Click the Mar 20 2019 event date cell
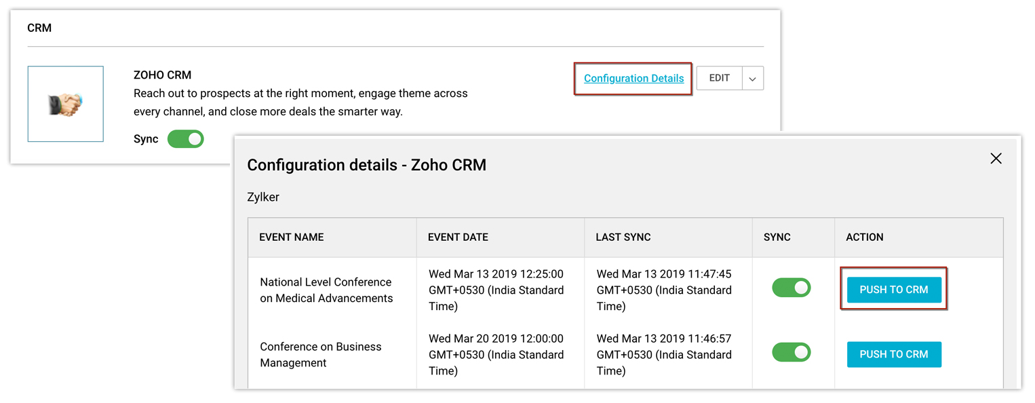 pos(496,355)
